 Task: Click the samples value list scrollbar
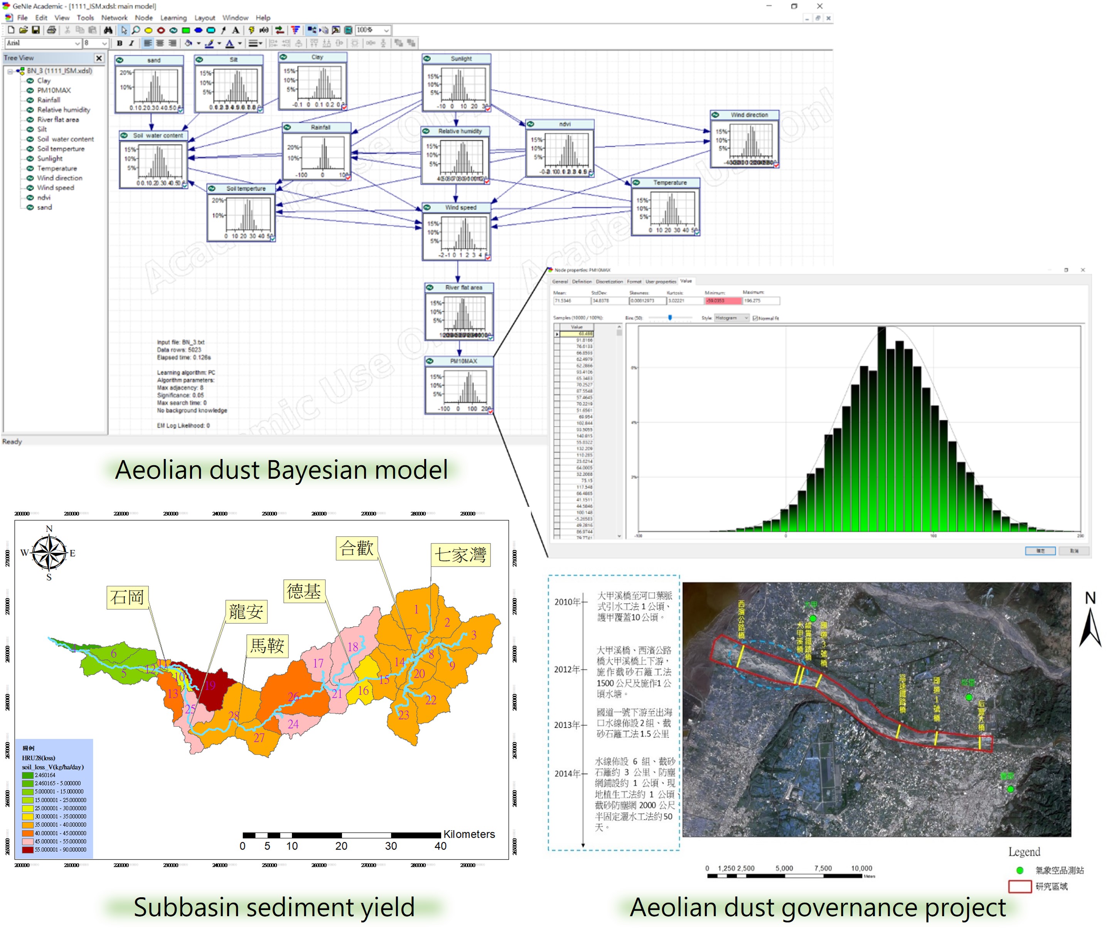click(619, 431)
